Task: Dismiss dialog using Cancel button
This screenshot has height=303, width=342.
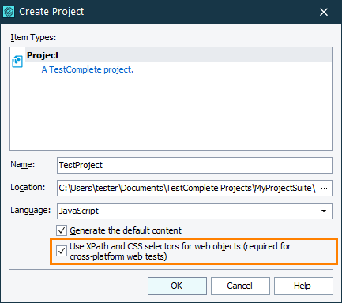Action: [x=240, y=286]
